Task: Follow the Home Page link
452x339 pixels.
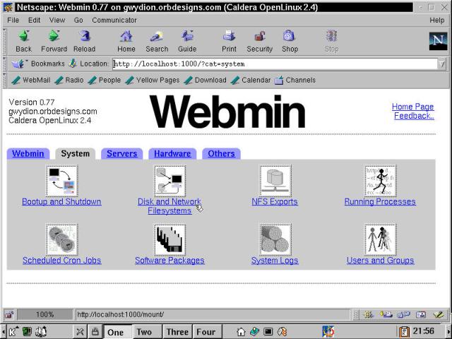Action: tap(412, 107)
